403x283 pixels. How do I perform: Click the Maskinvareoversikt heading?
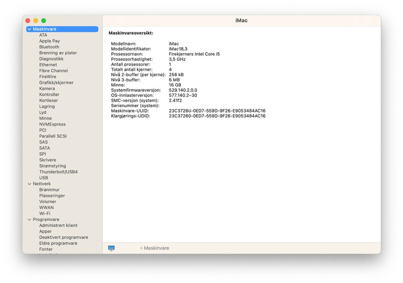coord(131,33)
